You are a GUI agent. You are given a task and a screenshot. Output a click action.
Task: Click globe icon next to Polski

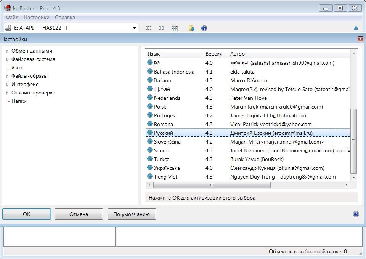coord(150,107)
